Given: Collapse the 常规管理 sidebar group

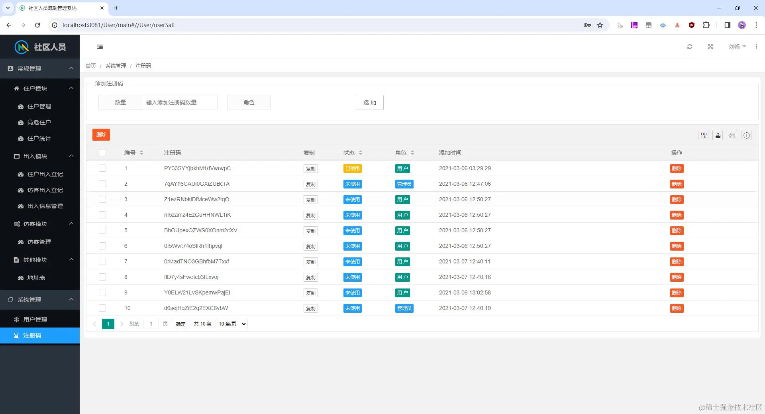Looking at the screenshot, I should (40, 69).
